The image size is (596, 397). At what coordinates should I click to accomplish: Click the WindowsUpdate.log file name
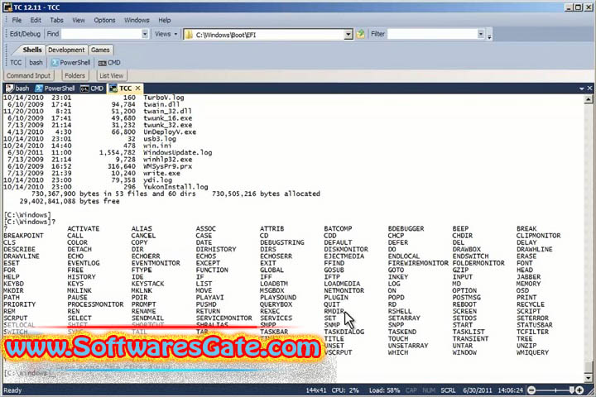coord(177,152)
